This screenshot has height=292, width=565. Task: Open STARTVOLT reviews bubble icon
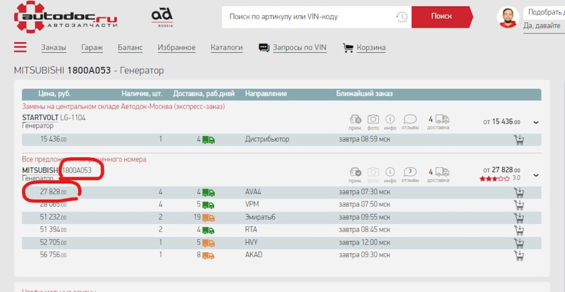coord(410,119)
